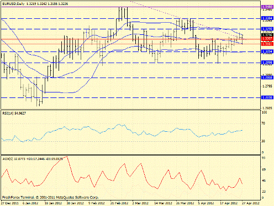Click the 93 value on ADX scale
274x206 pixels.
(264, 158)
